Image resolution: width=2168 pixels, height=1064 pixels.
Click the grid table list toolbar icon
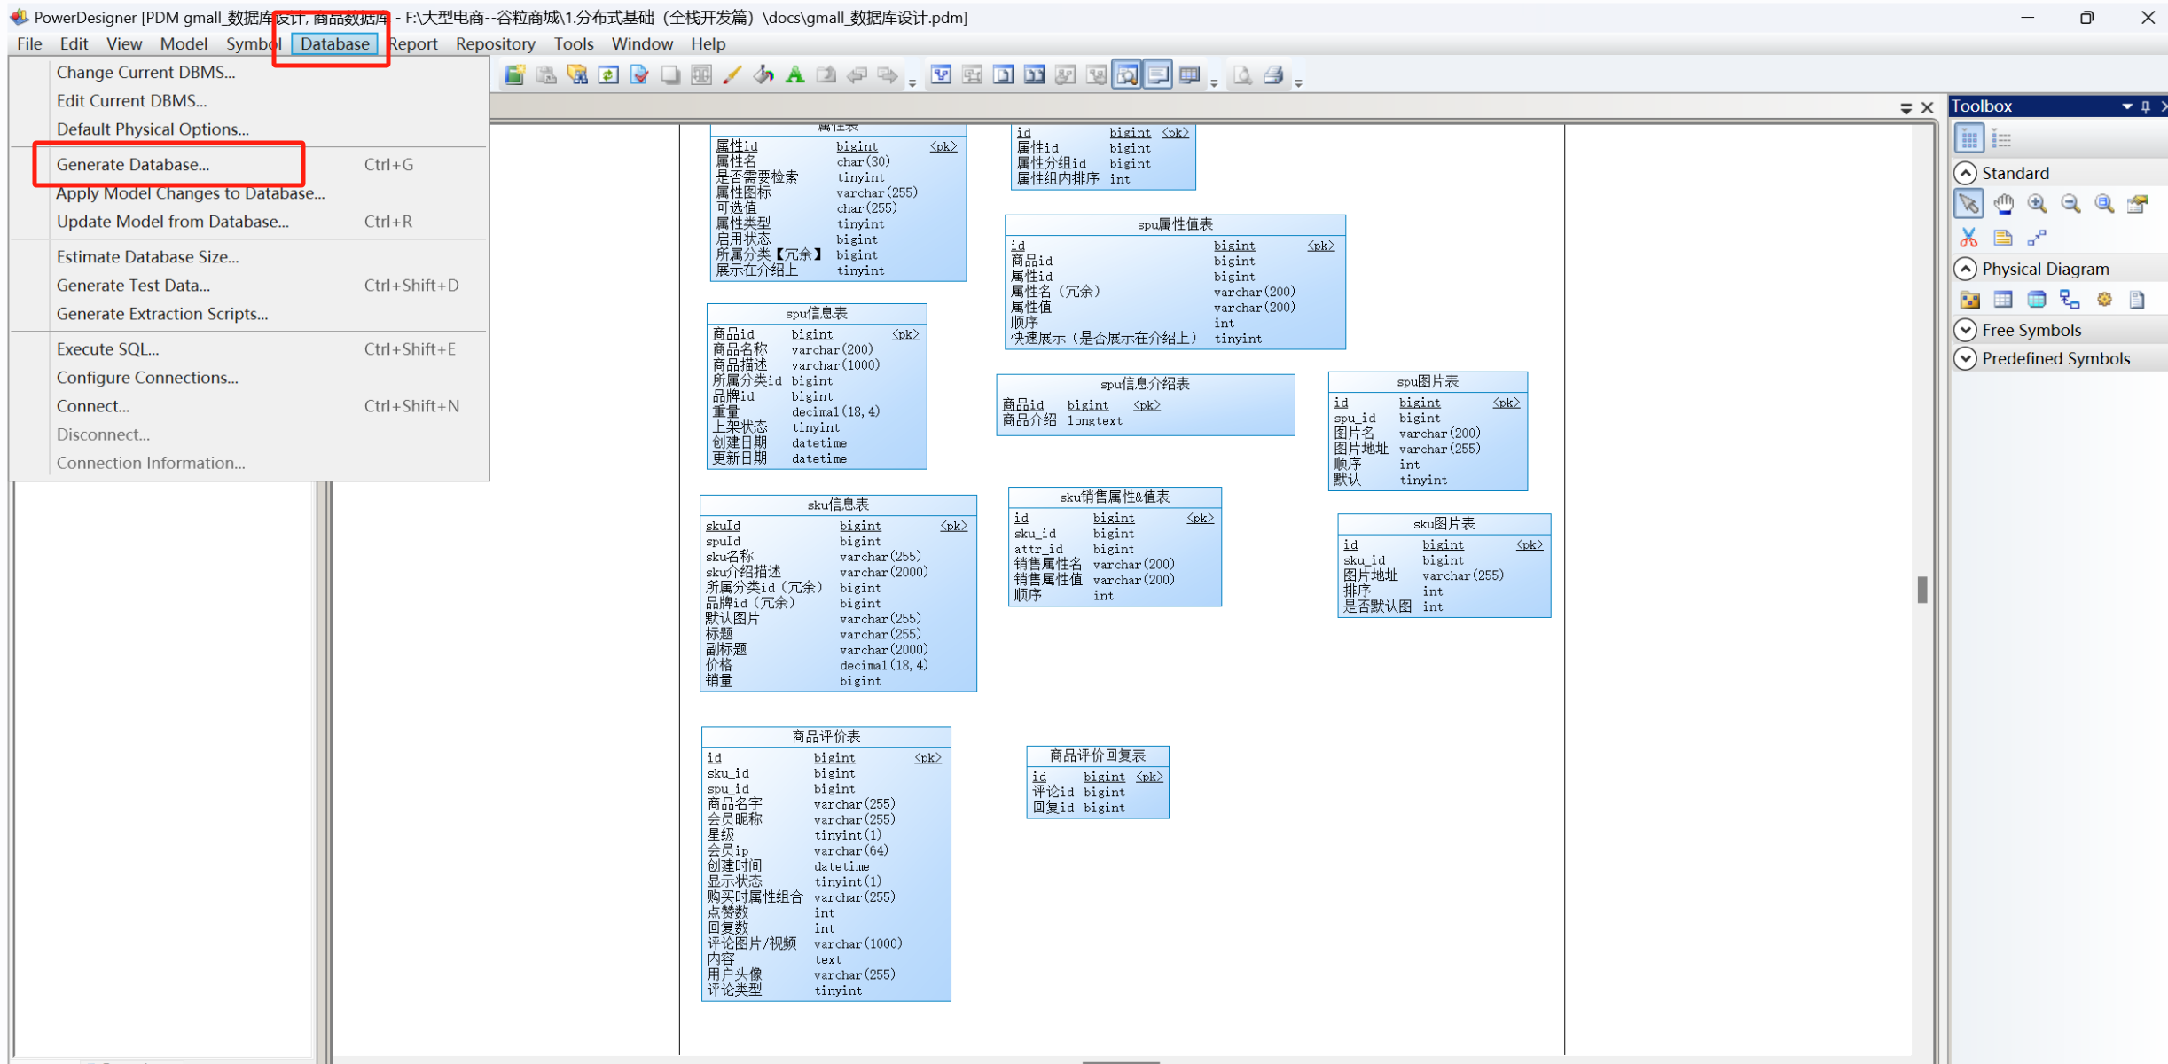pos(1189,75)
